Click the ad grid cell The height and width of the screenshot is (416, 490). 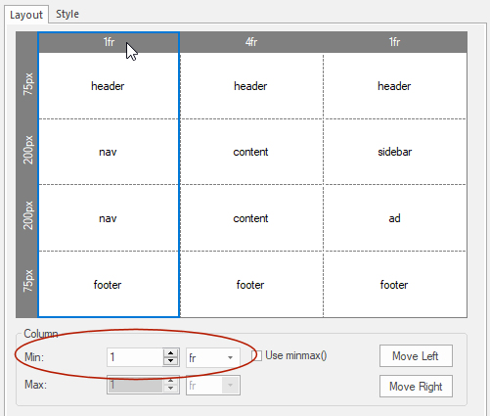pos(395,218)
